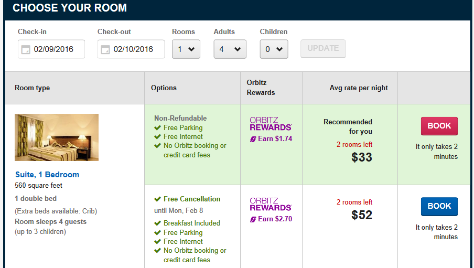This screenshot has width=474, height=268.
Task: Click the 'Non-Refundable' label
Action: click(x=180, y=119)
